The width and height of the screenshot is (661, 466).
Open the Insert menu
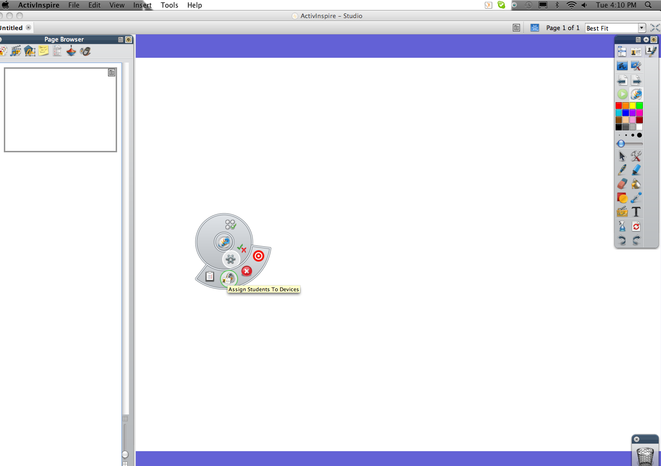142,5
